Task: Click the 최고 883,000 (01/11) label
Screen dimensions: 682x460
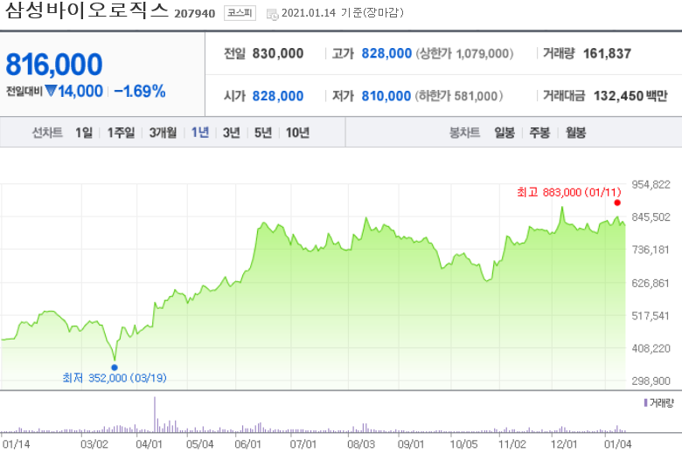Action: (x=569, y=192)
